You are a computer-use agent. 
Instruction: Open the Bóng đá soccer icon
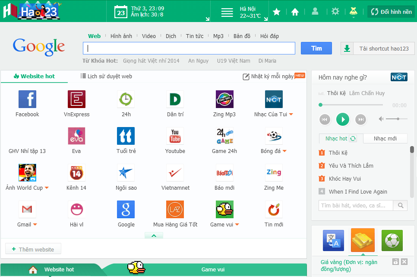point(274,136)
